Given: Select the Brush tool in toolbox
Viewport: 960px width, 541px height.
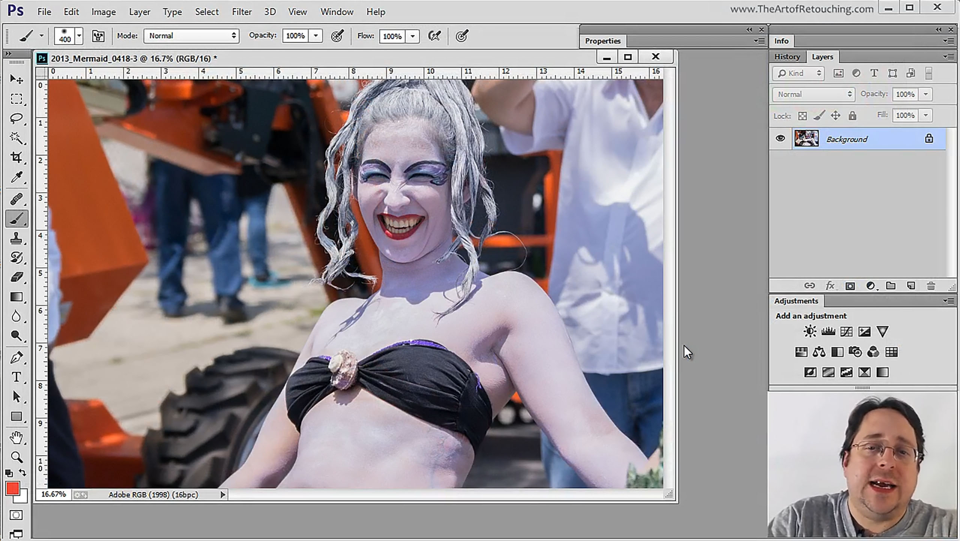Looking at the screenshot, I should (16, 219).
